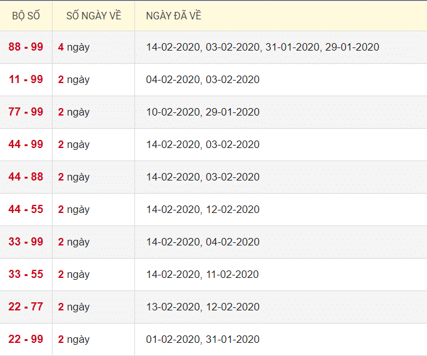This screenshot has height=356, width=427.
Task: Click the 77 - 99 number pair
Action: click(x=26, y=112)
